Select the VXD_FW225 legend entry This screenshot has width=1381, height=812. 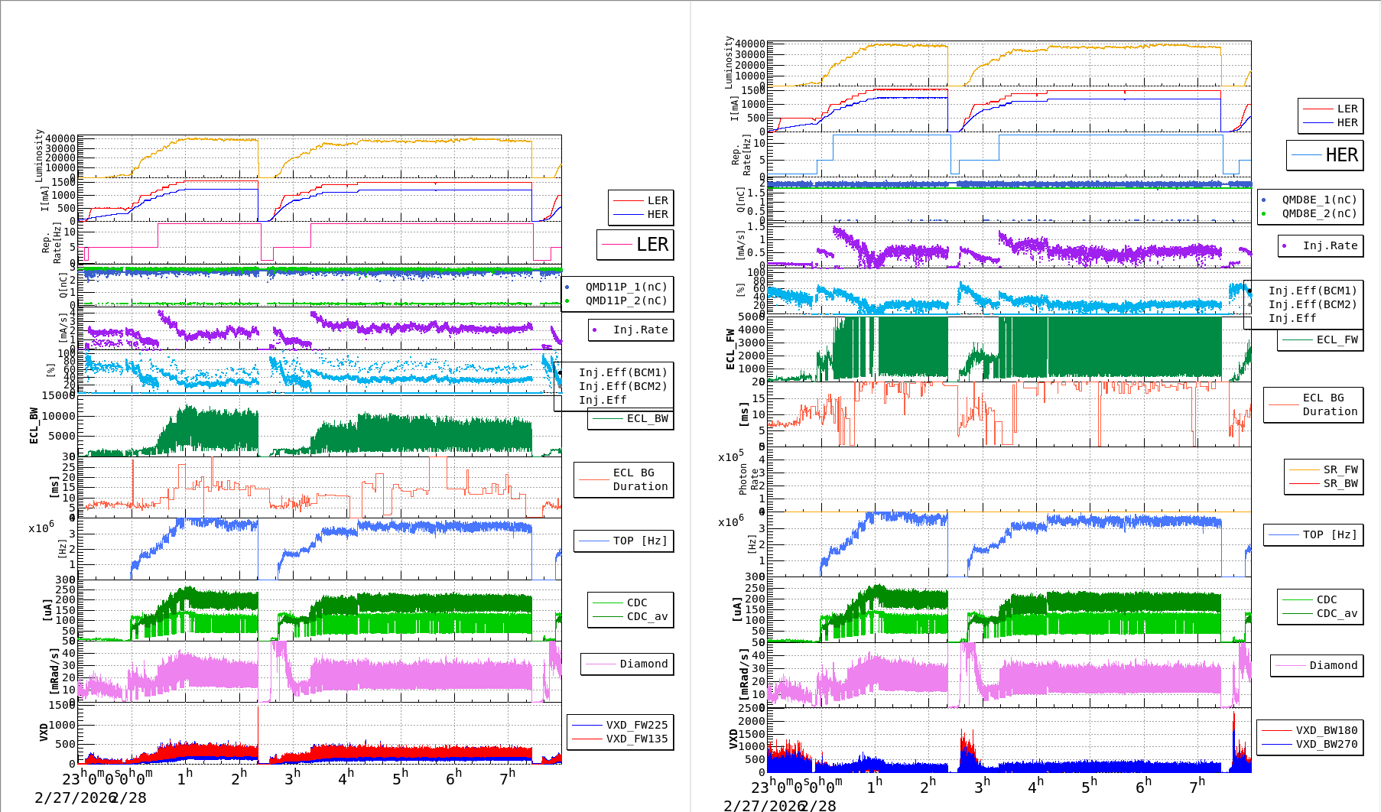[636, 725]
